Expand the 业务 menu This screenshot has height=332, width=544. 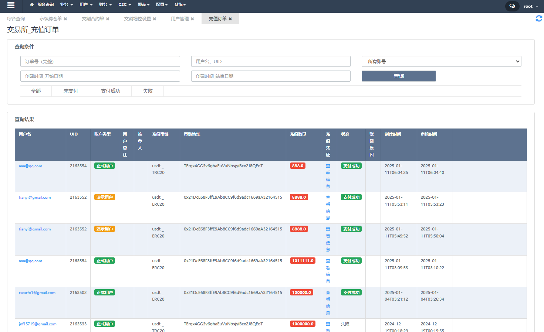tap(67, 5)
